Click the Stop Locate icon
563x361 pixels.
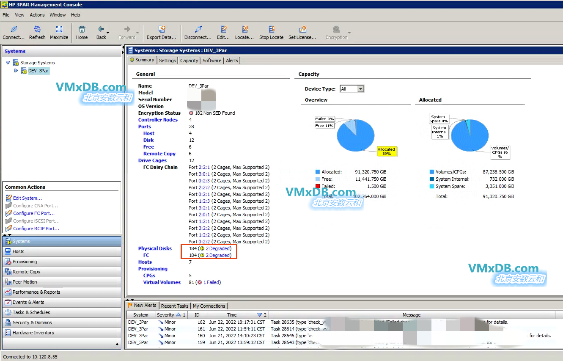[271, 29]
